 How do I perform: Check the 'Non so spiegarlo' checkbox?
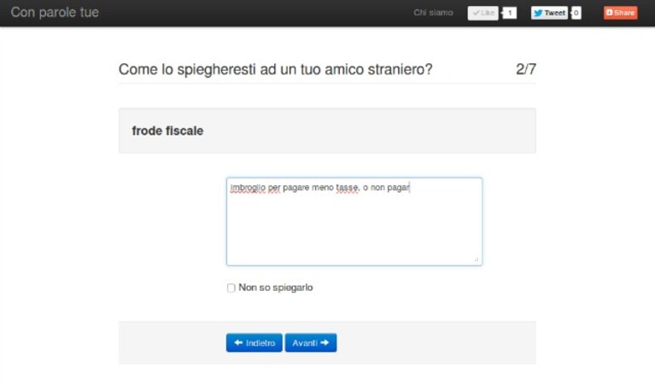(231, 288)
